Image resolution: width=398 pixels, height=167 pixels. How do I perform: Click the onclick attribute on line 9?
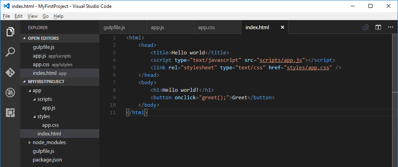(x=185, y=97)
